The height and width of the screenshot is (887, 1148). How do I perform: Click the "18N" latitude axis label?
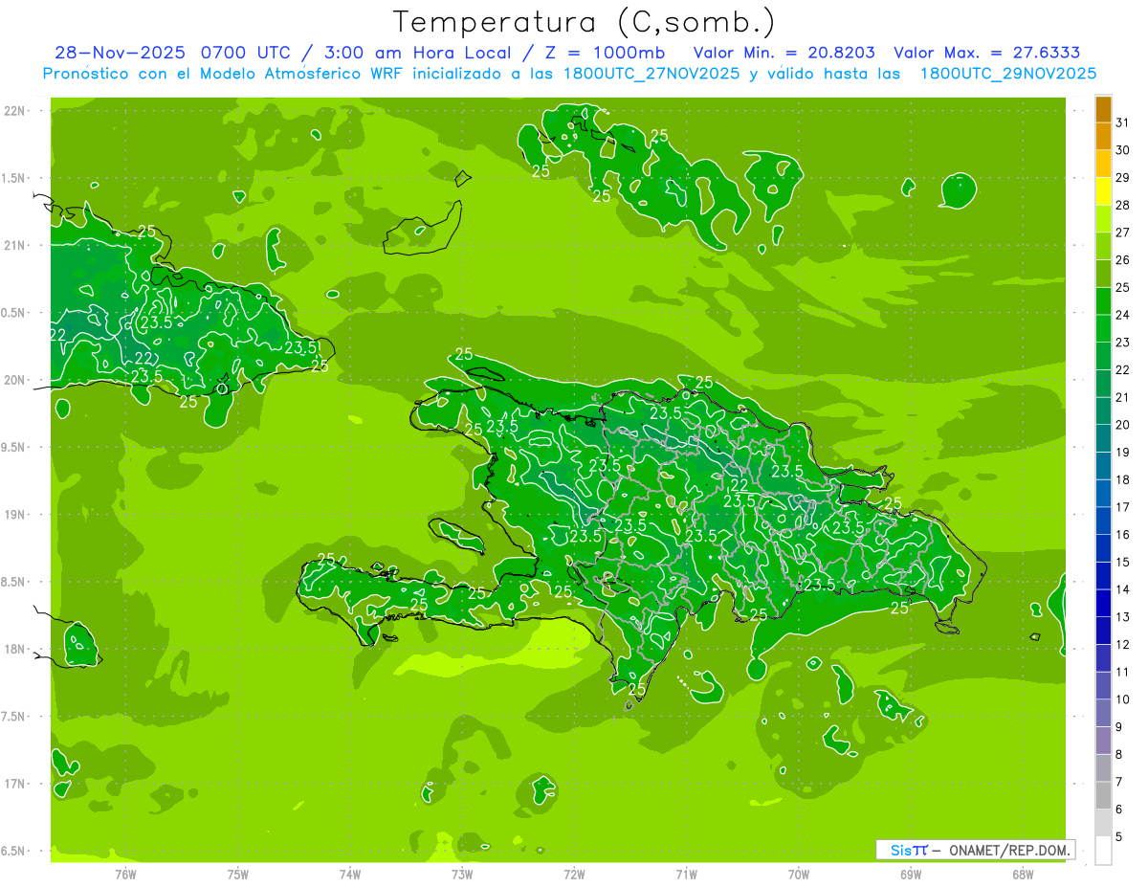[14, 649]
